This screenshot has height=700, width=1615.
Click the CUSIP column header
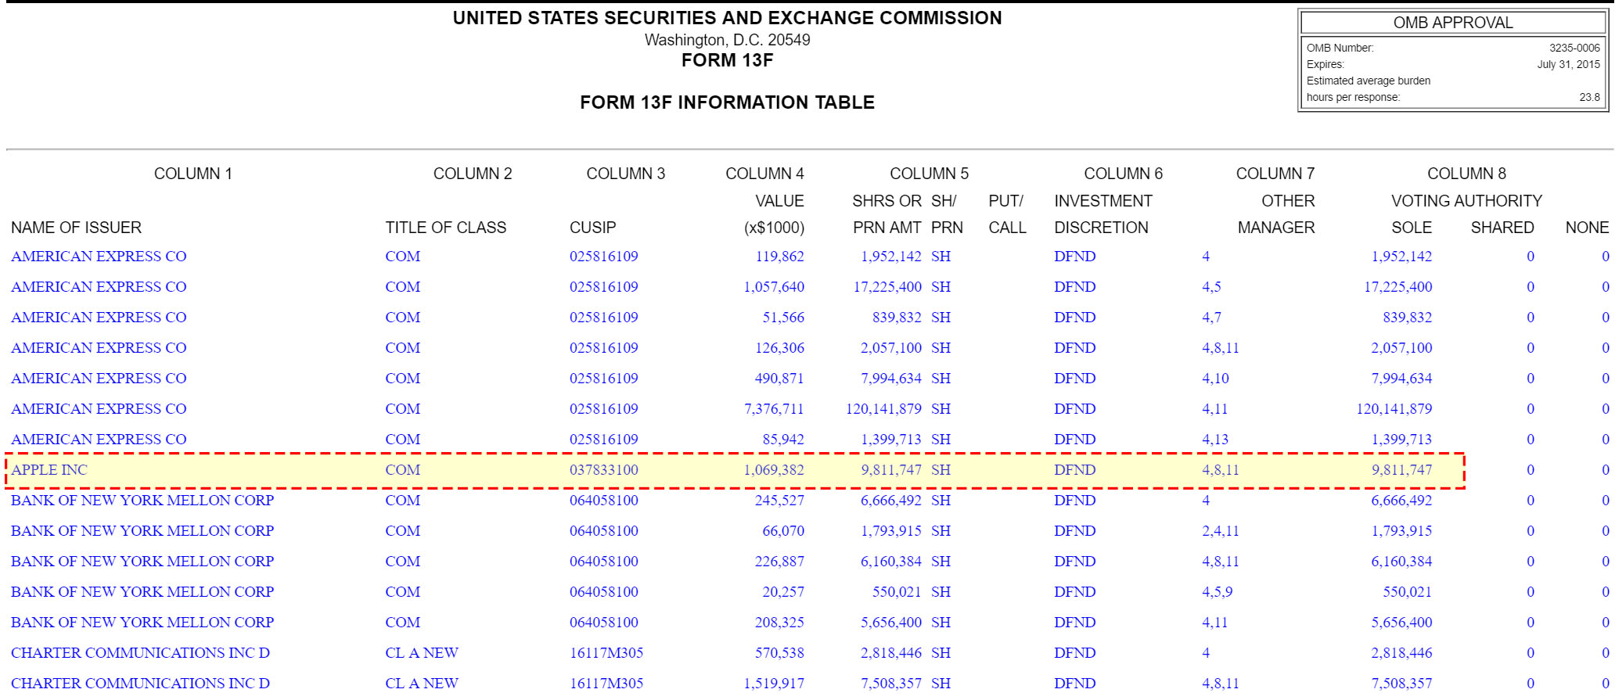(x=592, y=228)
